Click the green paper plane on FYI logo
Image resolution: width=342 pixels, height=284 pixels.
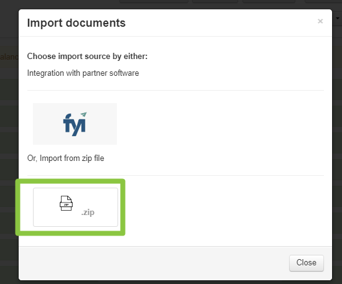click(x=83, y=114)
